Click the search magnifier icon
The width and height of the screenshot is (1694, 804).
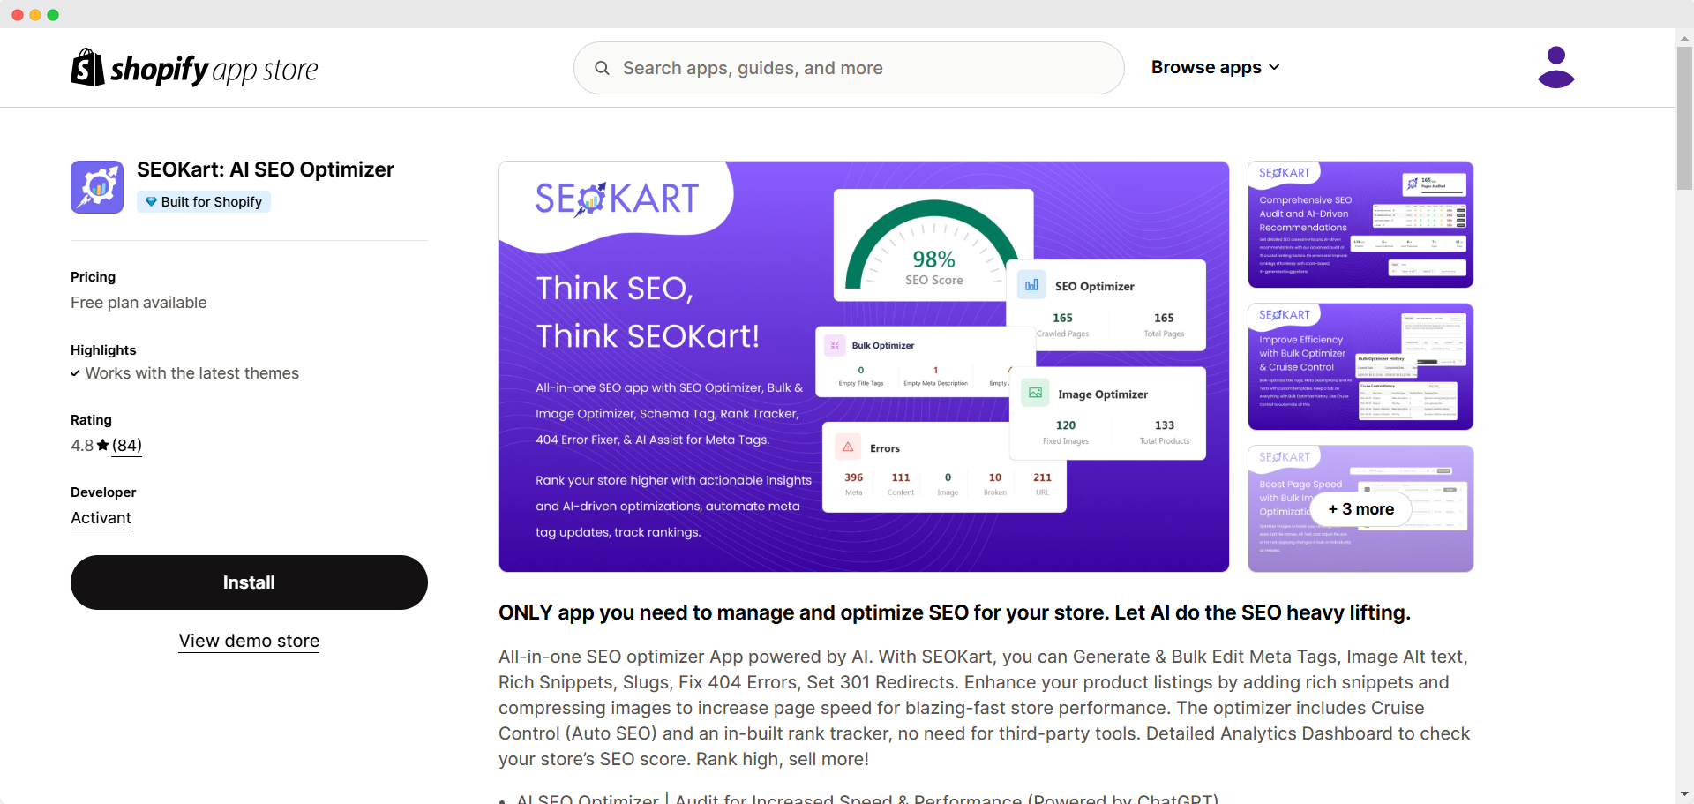602,68
